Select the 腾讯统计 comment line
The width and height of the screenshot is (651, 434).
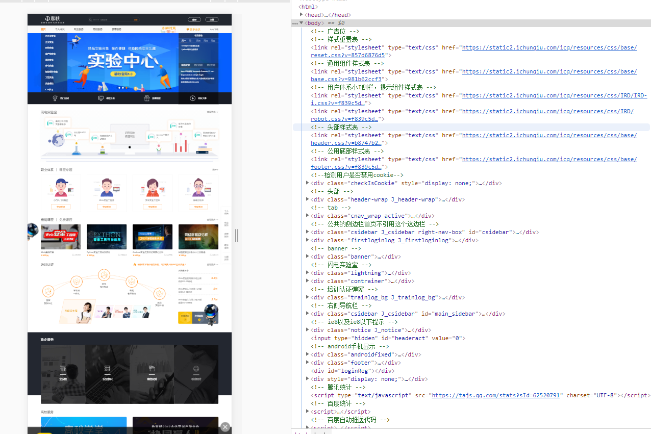(x=338, y=387)
